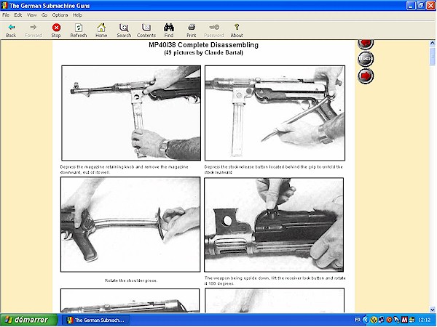Refresh the page with the Refresh icon
Screen dimensions: 437x327
(x=79, y=28)
